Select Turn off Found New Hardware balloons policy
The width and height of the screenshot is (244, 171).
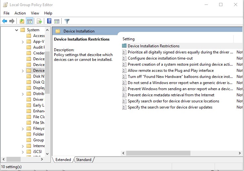pos(180,77)
